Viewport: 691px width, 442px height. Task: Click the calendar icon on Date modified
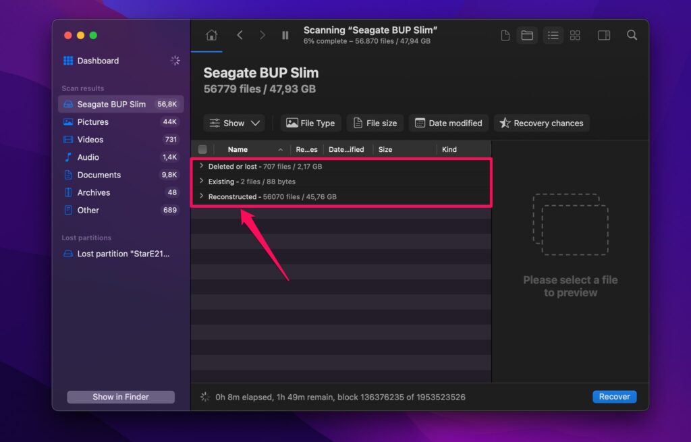(420, 123)
